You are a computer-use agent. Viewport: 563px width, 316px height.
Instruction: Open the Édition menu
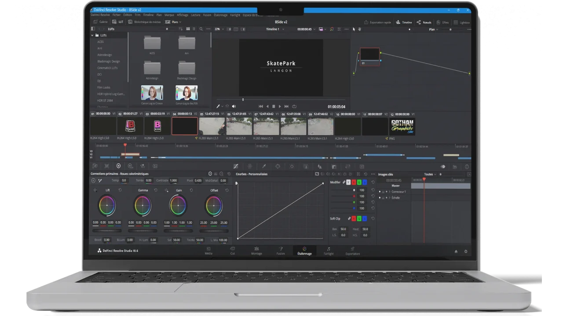click(128, 15)
